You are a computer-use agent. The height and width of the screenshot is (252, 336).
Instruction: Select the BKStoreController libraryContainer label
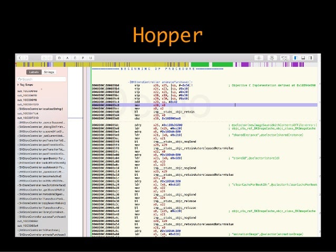pyautogui.click(x=42, y=212)
